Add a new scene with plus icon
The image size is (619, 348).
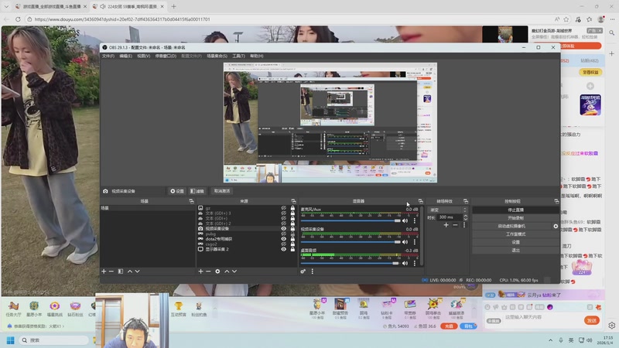104,271
